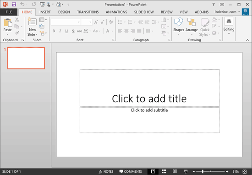Toggle Underline formatting
The height and width of the screenshot is (175, 252).
click(x=66, y=31)
